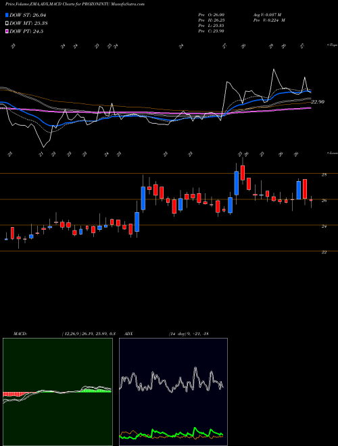Screen dimensions: 338x446
Task: Click the 22.90 value label beside EMA lines
Action: [318, 102]
